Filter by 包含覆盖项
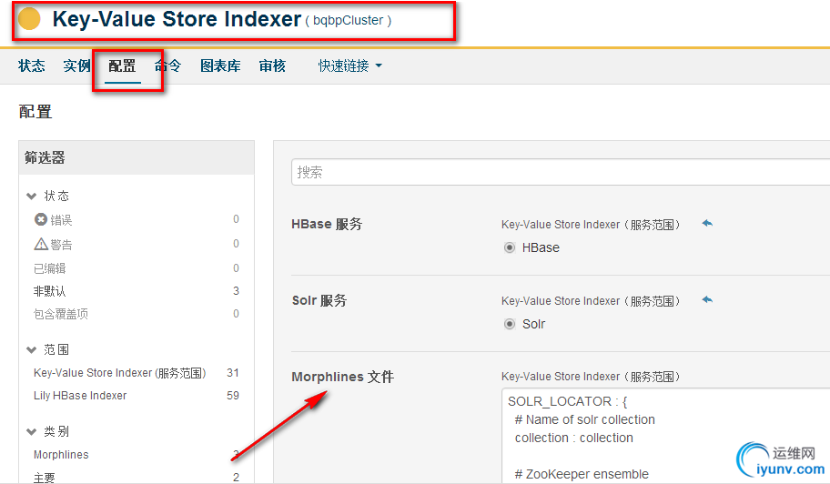This screenshot has height=484, width=830. click(x=61, y=314)
